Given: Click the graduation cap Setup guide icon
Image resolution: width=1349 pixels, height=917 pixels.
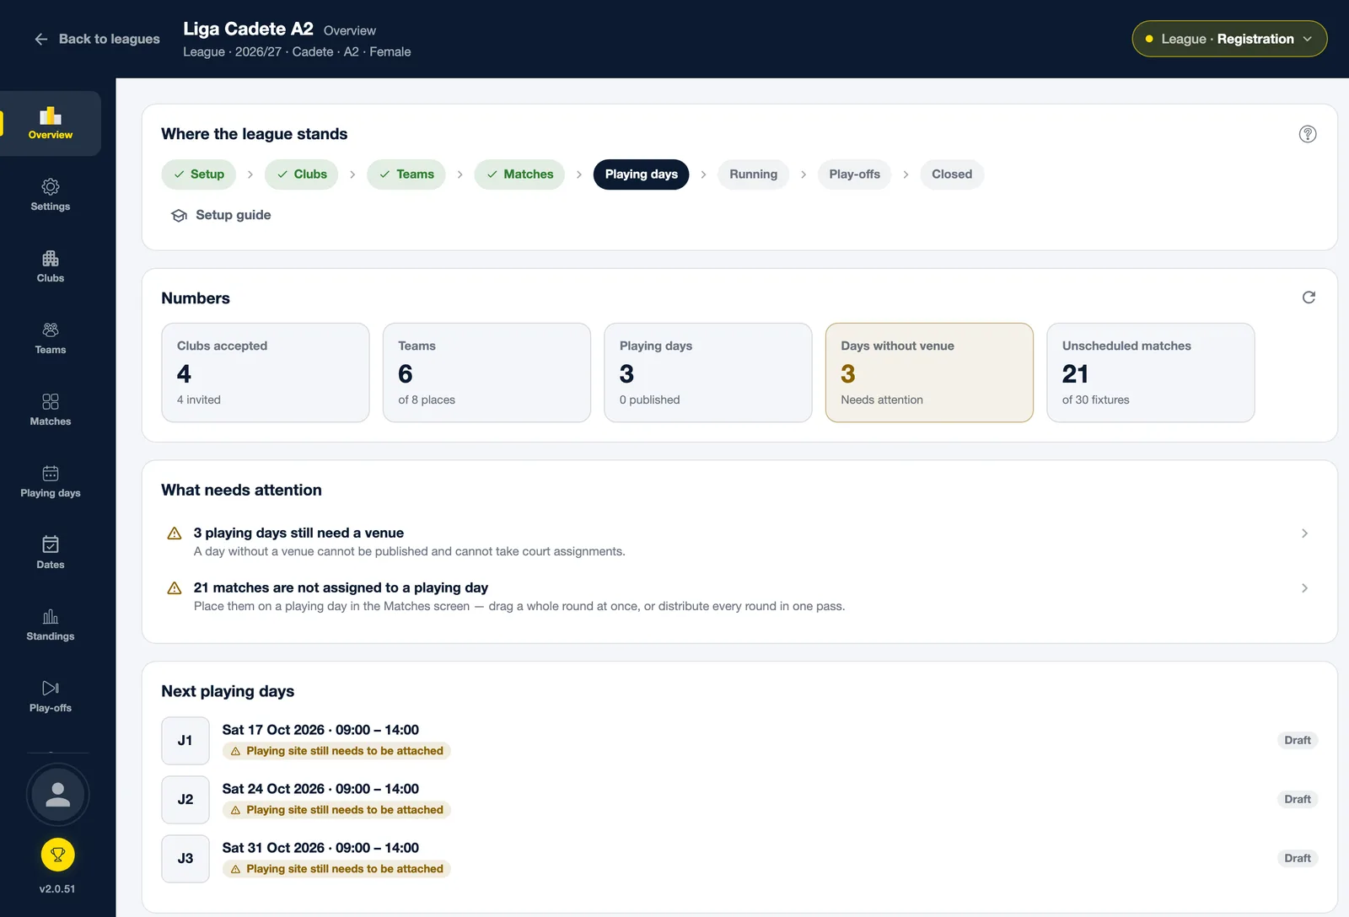Looking at the screenshot, I should [179, 216].
